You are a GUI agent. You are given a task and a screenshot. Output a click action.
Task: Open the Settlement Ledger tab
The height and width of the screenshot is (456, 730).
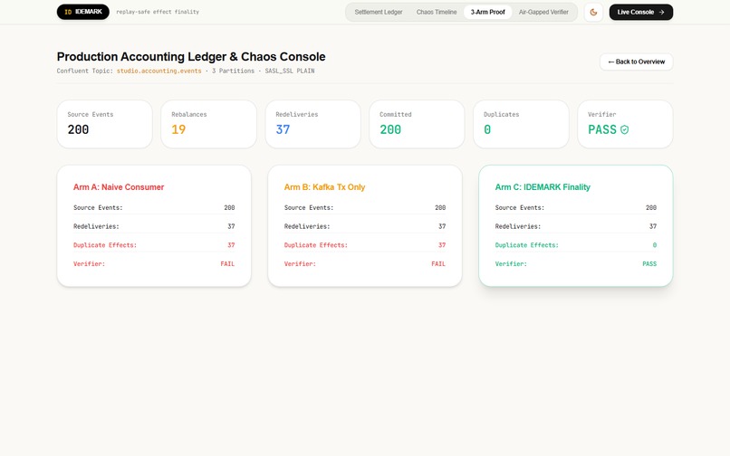(378, 12)
